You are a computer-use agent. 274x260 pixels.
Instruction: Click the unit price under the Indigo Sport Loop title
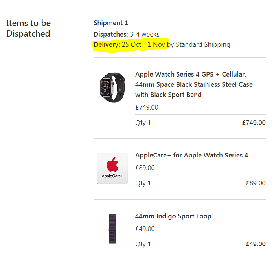(145, 229)
